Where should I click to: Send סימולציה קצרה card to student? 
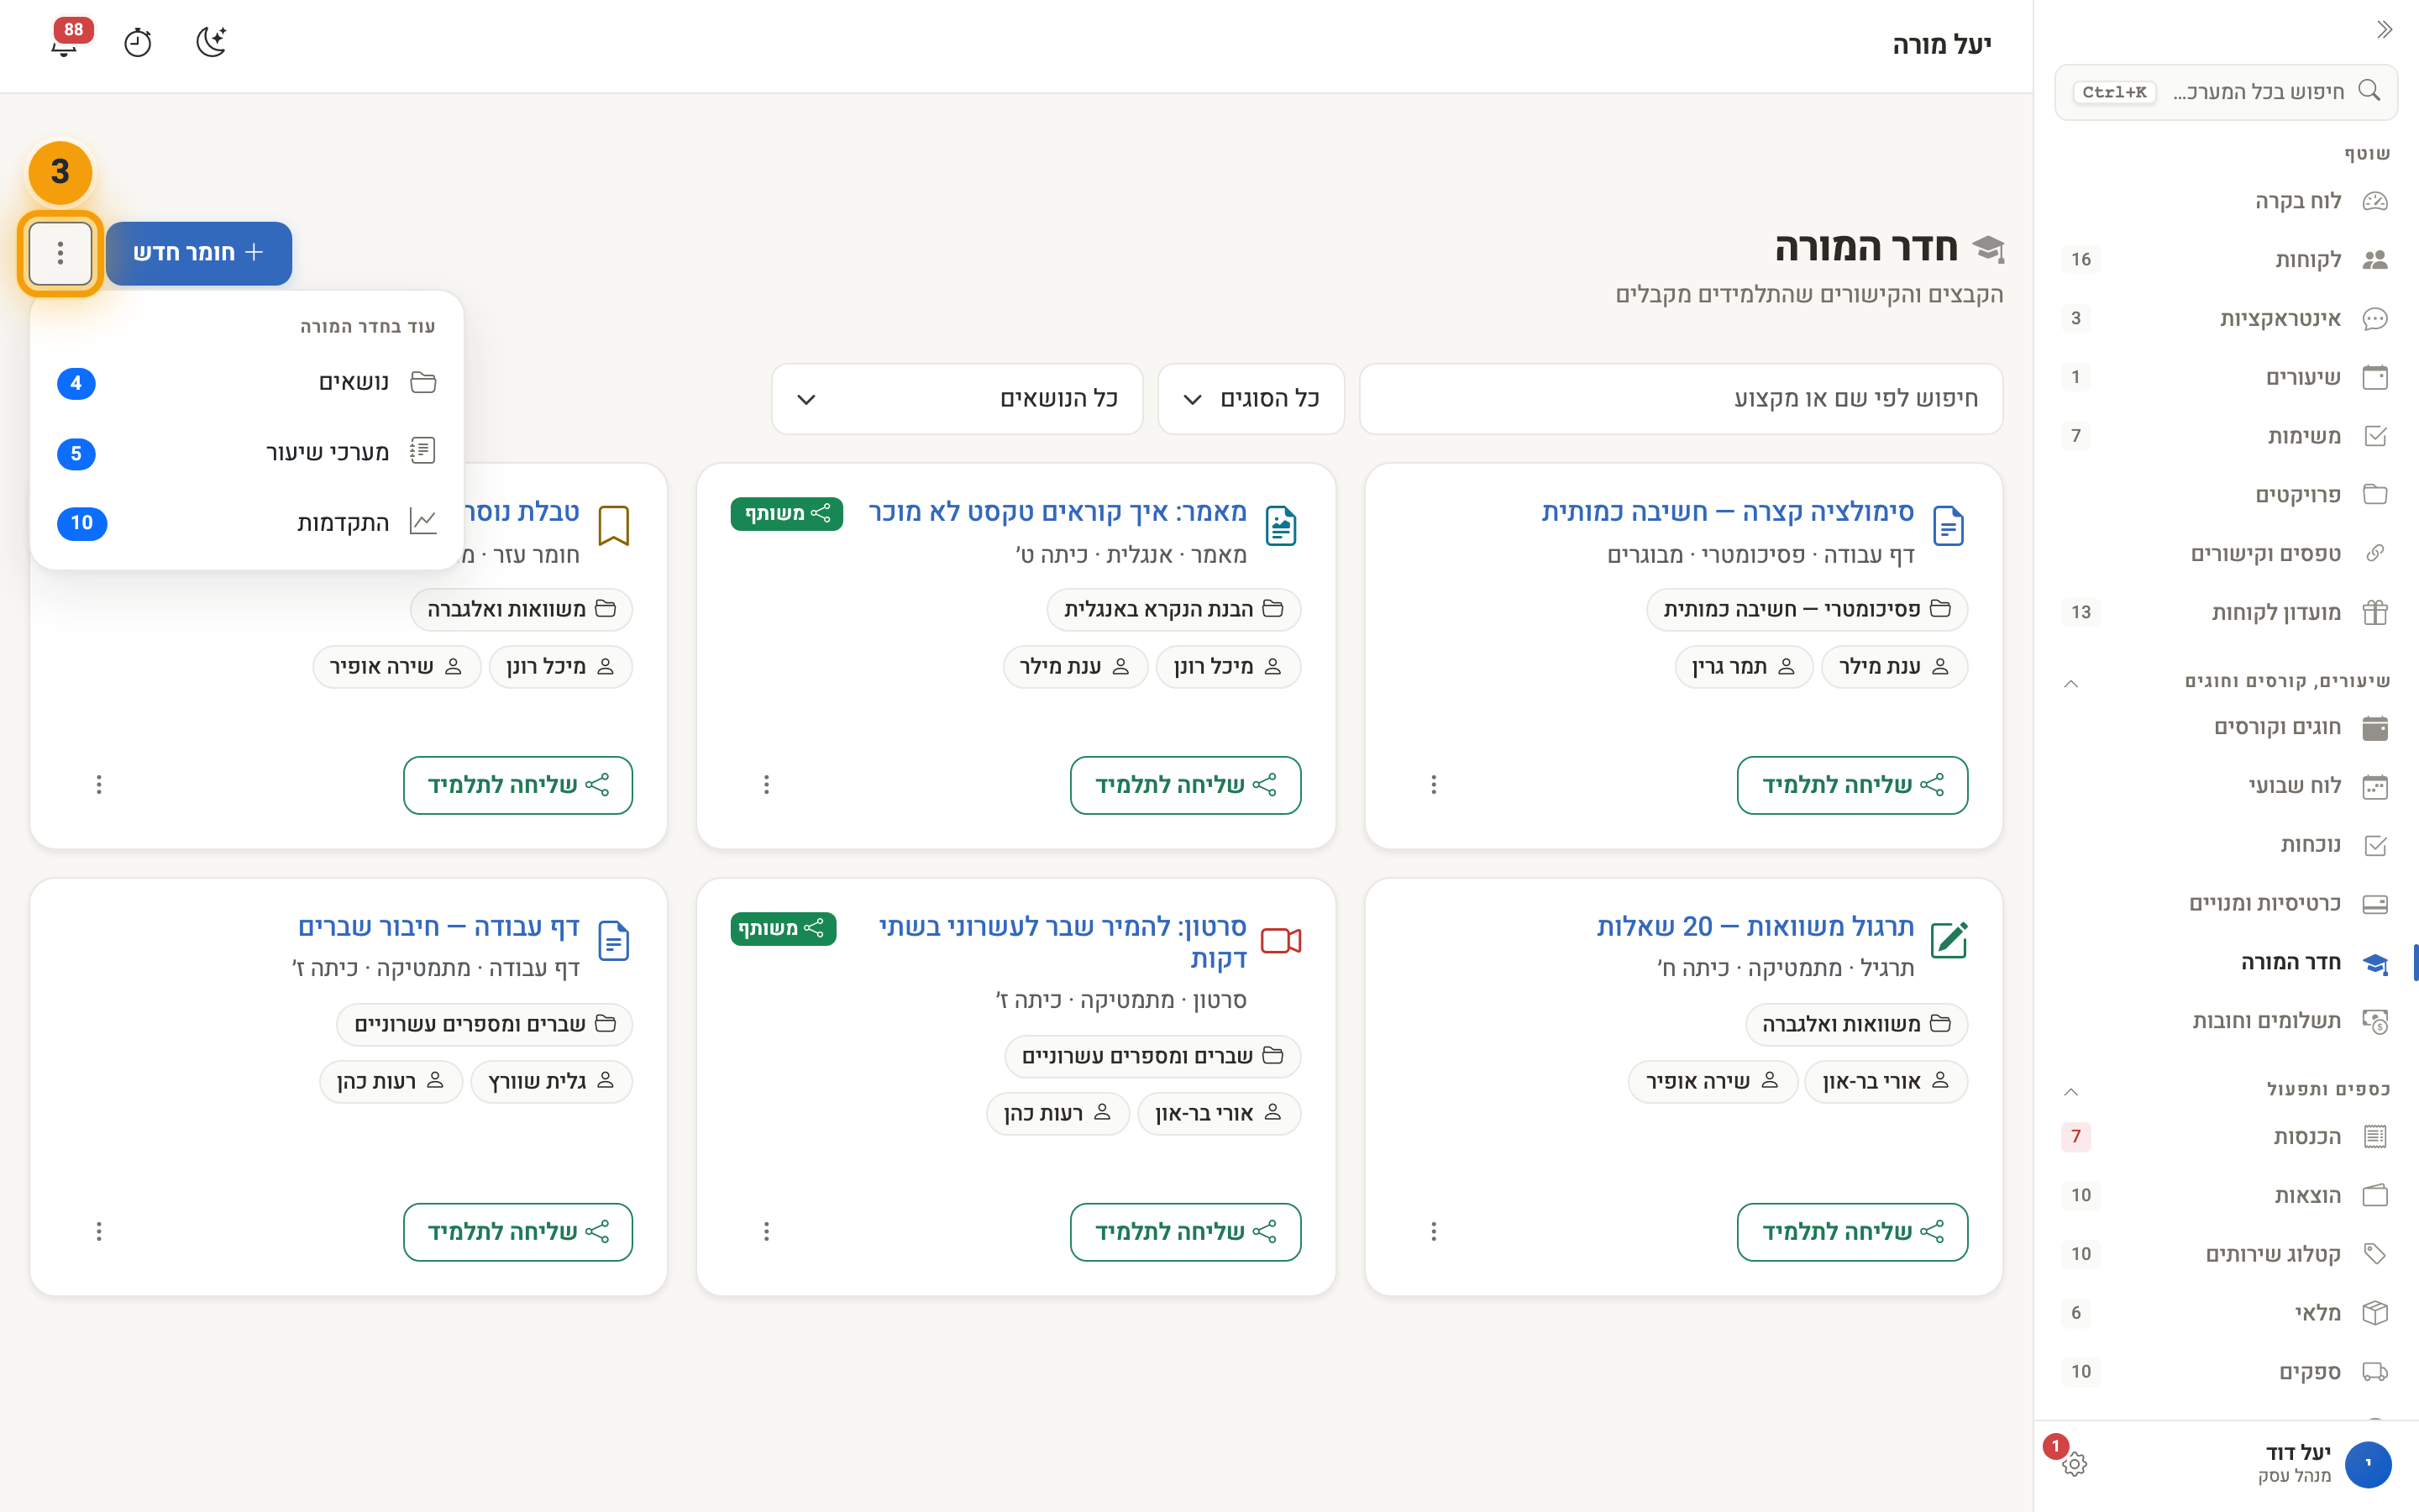tap(1852, 785)
